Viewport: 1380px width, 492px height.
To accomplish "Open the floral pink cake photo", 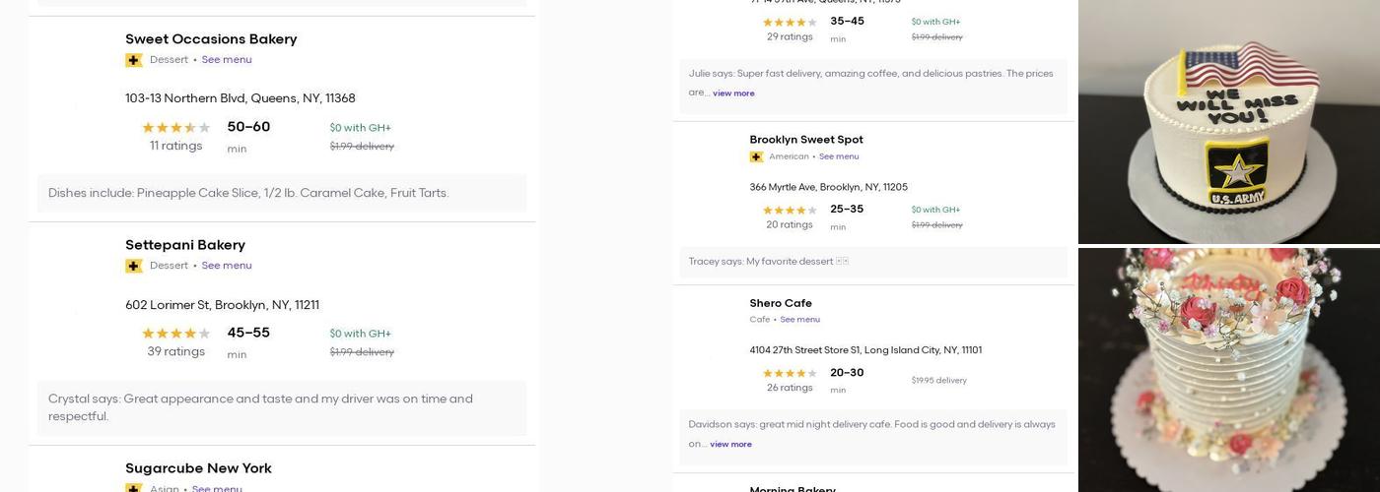I will 1228,370.
